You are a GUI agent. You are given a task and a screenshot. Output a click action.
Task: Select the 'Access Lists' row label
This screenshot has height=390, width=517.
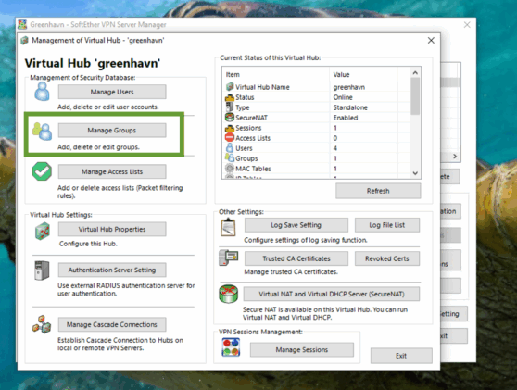tap(253, 138)
